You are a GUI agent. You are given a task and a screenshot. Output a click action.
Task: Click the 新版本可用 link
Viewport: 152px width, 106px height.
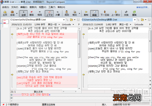pyautogui.click(x=143, y=7)
